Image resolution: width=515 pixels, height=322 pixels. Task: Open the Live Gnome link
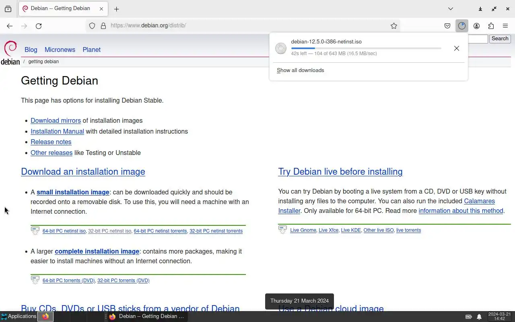click(x=303, y=230)
